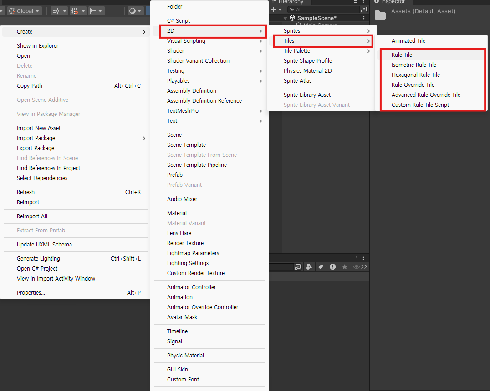The image size is (490, 391).
Task: Expand the Tile Palette submenu
Action: click(322, 51)
